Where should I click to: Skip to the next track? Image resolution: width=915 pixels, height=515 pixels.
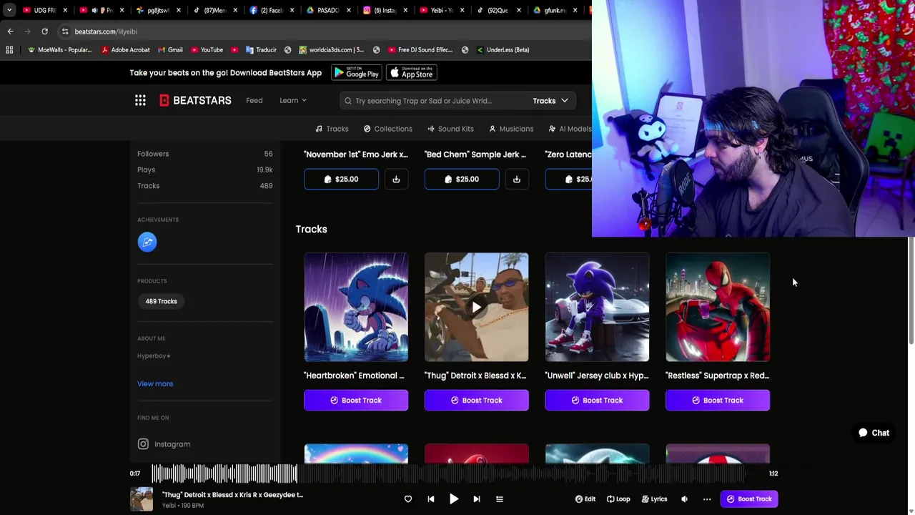(477, 499)
